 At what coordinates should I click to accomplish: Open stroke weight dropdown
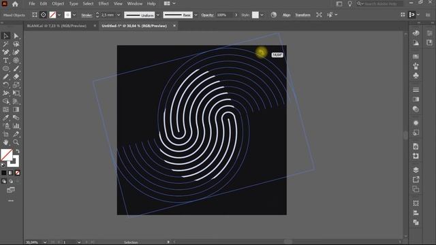click(x=119, y=15)
